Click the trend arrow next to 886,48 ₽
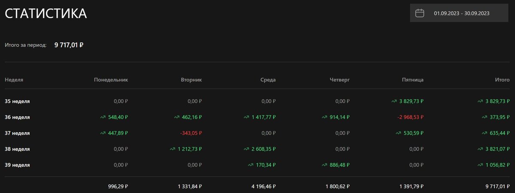Image resolution: width=515 pixels, height=193 pixels. pyautogui.click(x=325, y=165)
